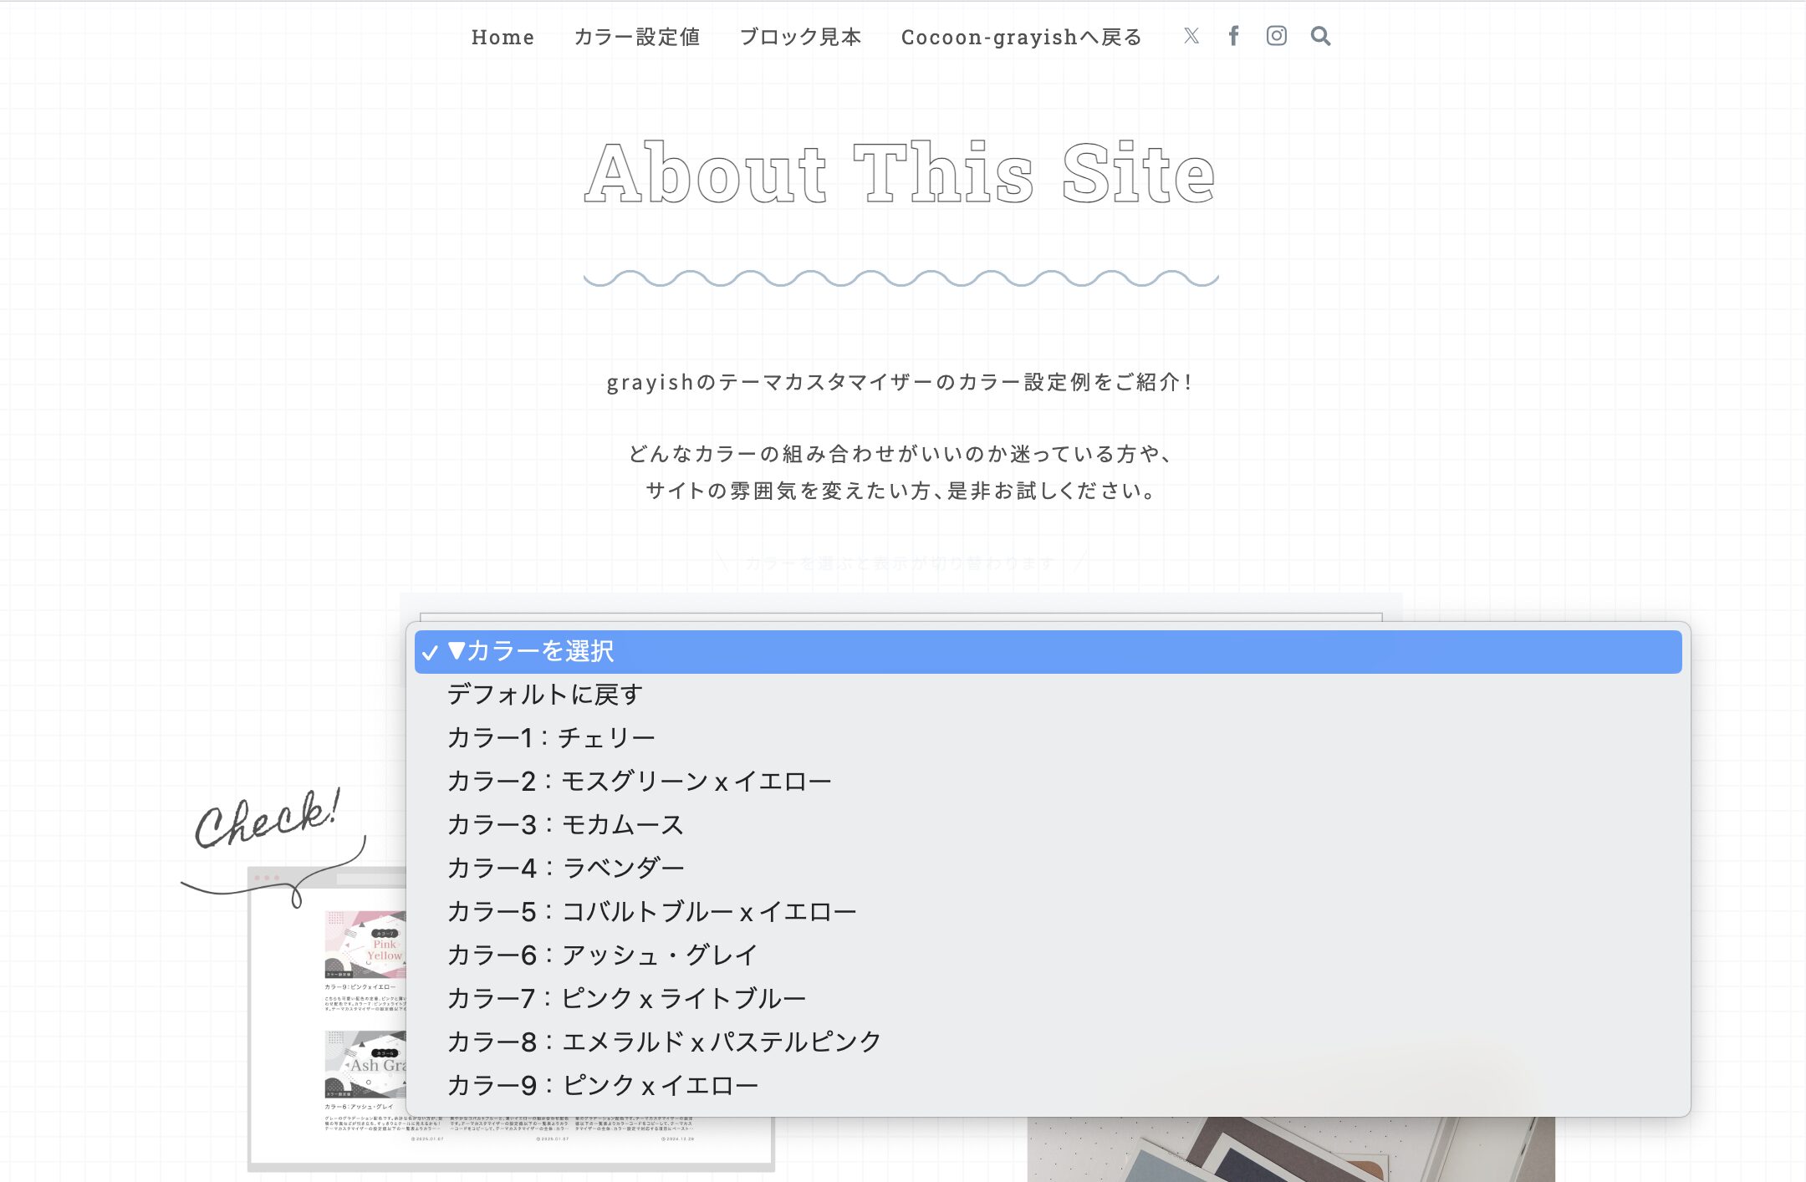Select カラー8：エメラルド x パステルピンク option
The height and width of the screenshot is (1182, 1806).
tap(1048, 1042)
